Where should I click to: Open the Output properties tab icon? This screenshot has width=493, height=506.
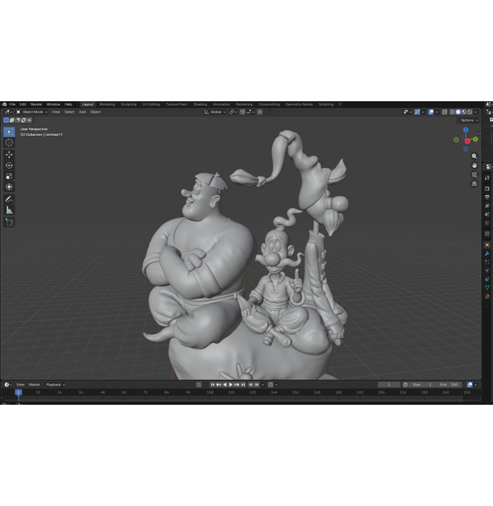[x=487, y=197]
